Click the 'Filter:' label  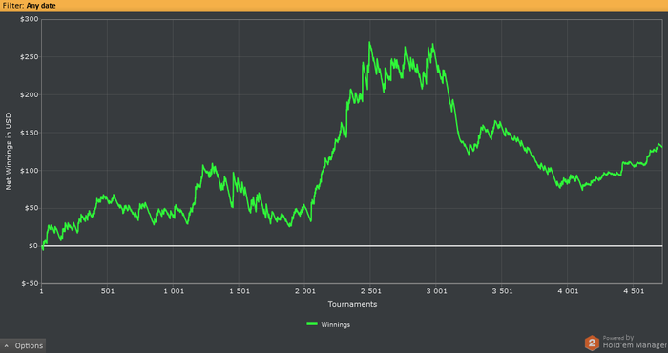click(x=13, y=6)
